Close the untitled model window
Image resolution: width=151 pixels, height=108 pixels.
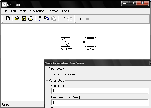(142, 3)
